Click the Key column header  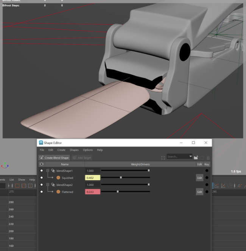pyautogui.click(x=207, y=164)
